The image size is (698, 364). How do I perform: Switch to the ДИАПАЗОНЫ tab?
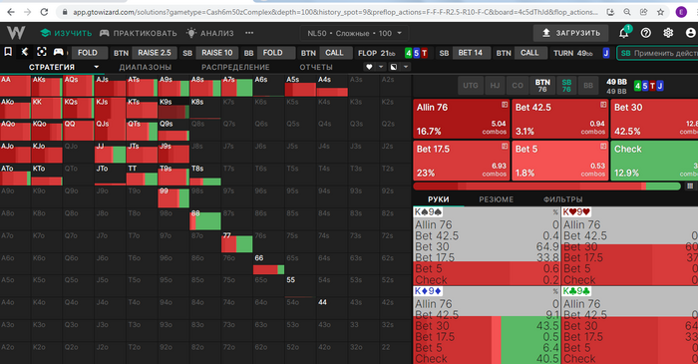click(146, 67)
